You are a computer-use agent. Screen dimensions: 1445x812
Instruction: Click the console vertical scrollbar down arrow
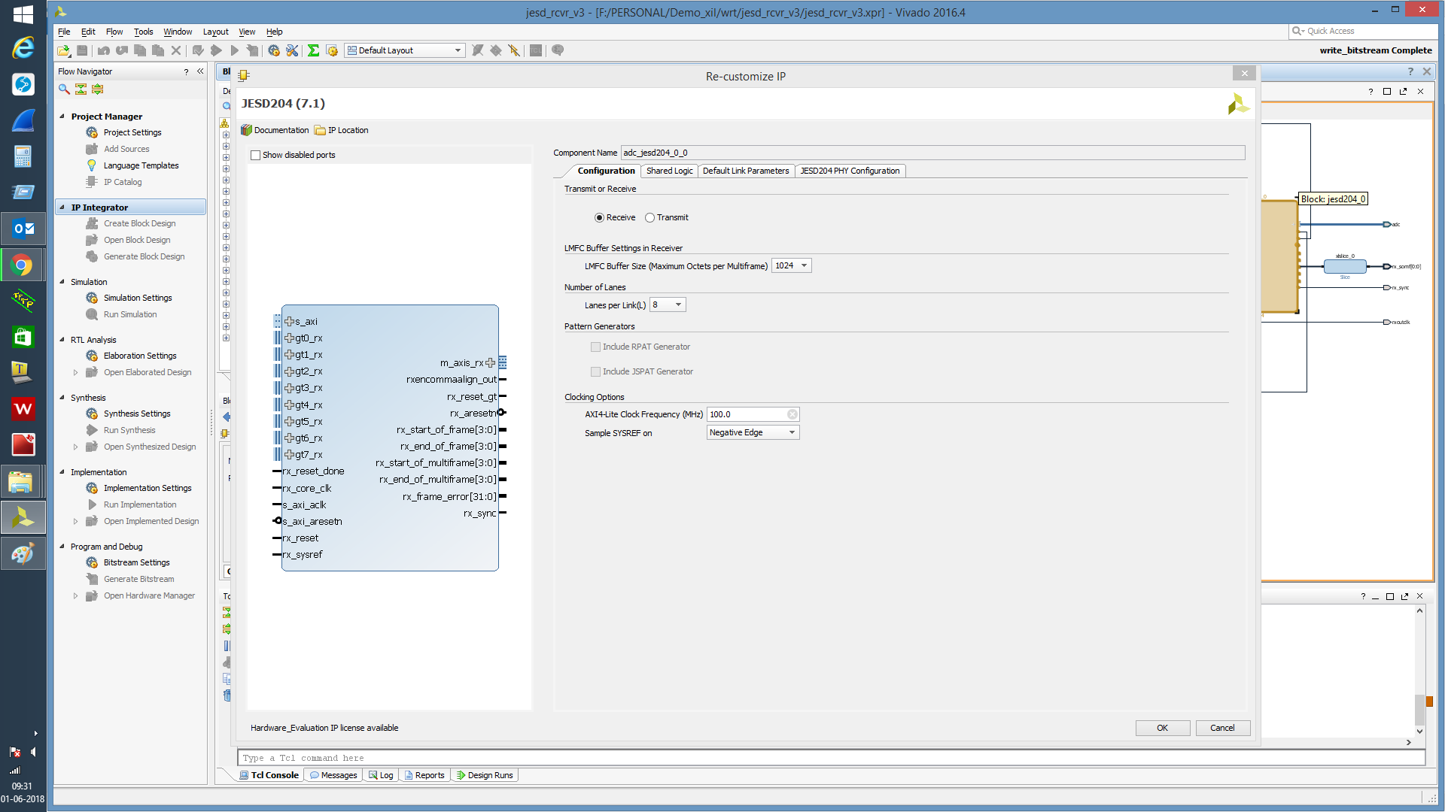click(x=1419, y=731)
